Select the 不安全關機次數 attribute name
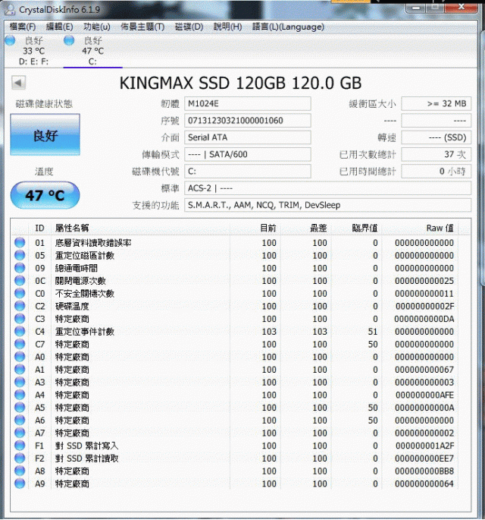Screen dimensions: 485x520 click(84, 294)
